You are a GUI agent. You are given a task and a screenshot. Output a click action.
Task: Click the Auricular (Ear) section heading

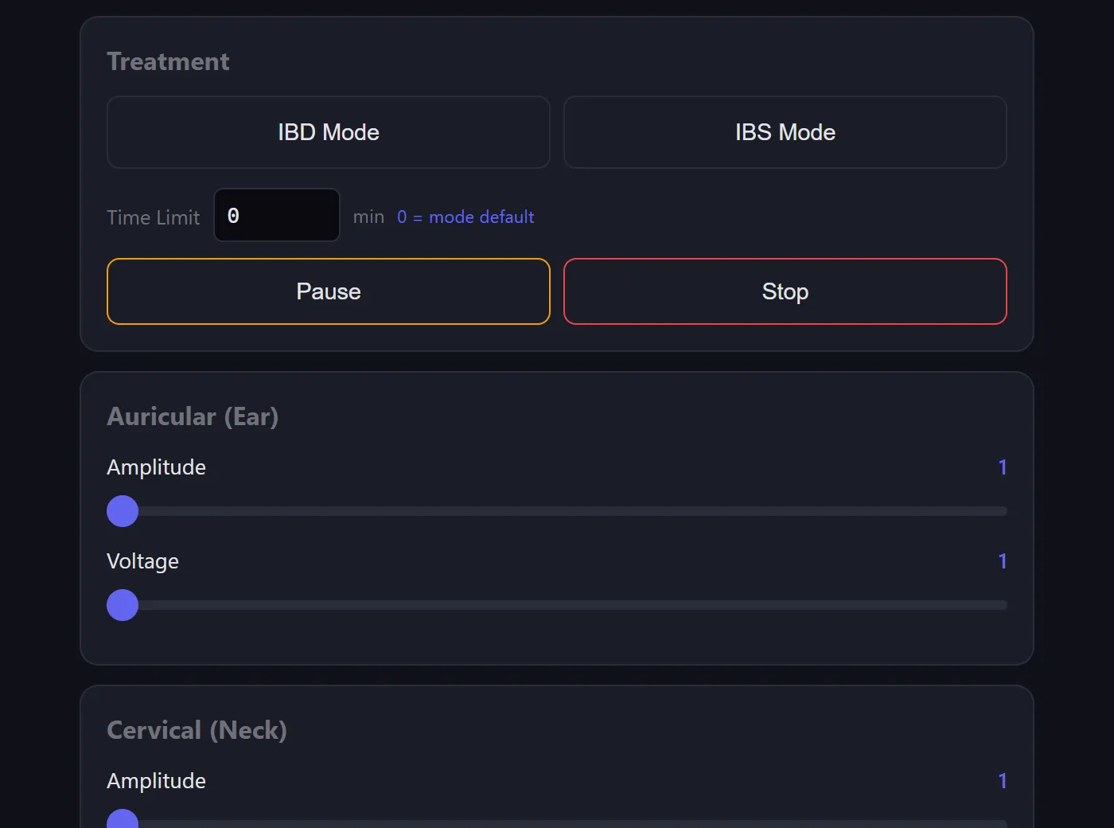(193, 416)
